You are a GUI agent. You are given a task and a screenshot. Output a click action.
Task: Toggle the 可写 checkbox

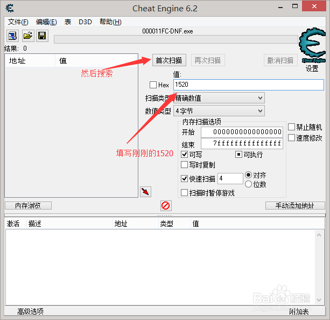point(184,155)
